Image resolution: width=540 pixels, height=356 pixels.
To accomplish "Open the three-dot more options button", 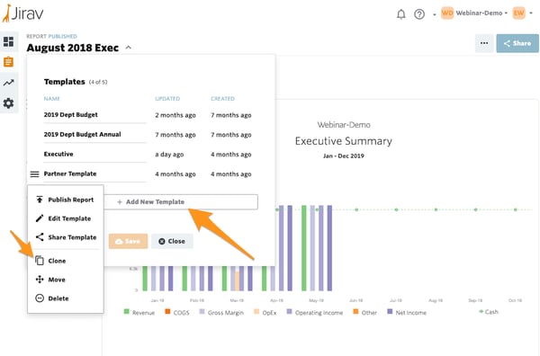I will [484, 43].
